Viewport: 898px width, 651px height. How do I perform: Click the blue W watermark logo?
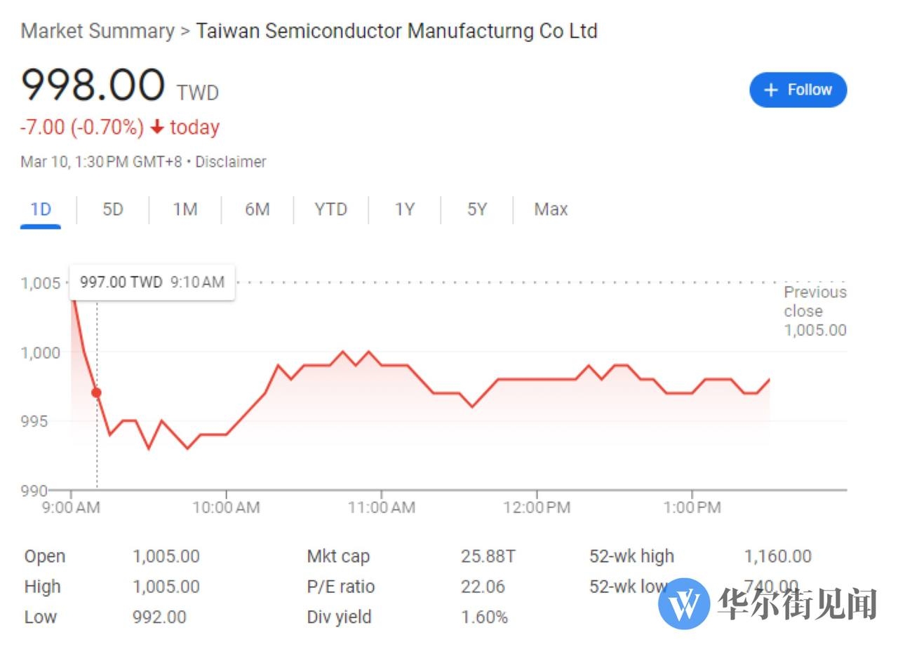[x=684, y=603]
